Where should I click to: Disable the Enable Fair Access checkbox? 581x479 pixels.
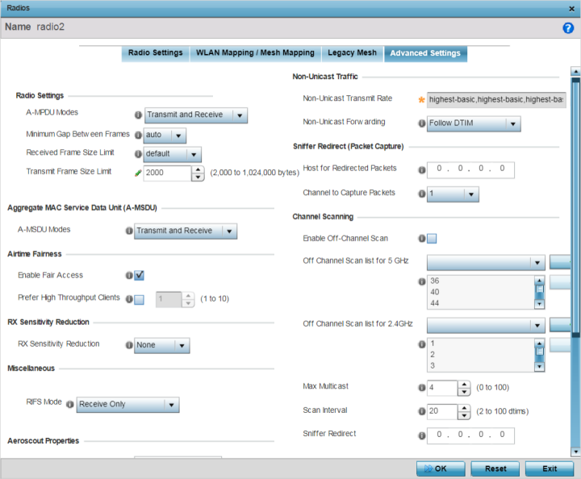(x=139, y=276)
